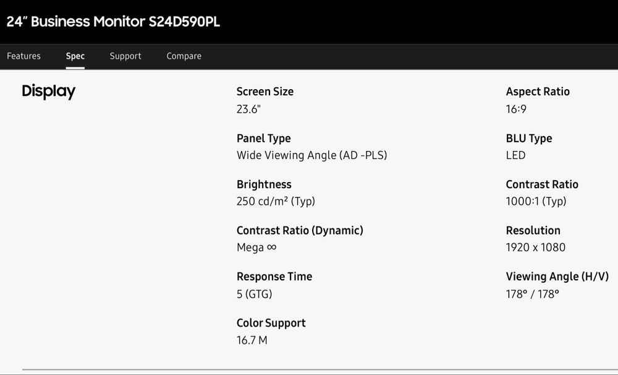618x375 pixels.
Task: Click the Contrast Ratio (Dynamic) label
Action: pos(300,231)
